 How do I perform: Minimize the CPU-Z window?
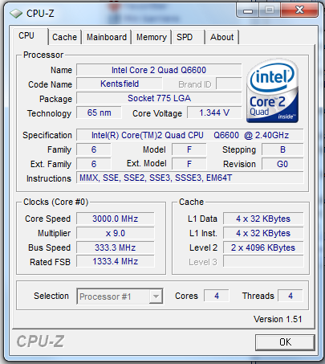click(x=248, y=11)
